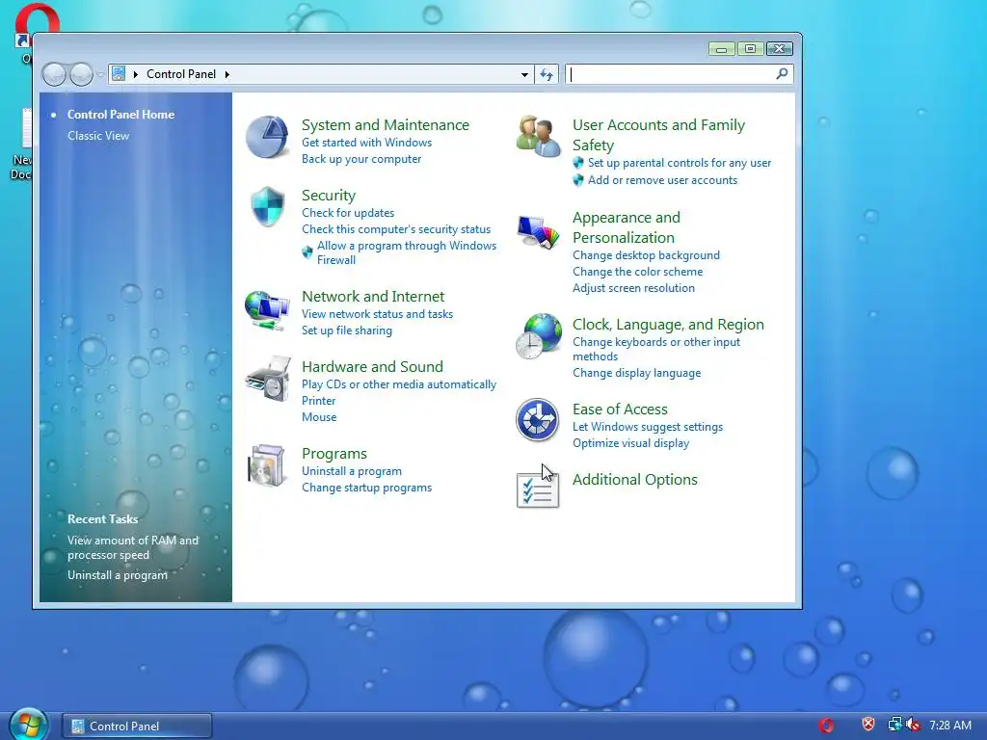The width and height of the screenshot is (987, 740).
Task: Open the Programs heading link
Action: [334, 453]
